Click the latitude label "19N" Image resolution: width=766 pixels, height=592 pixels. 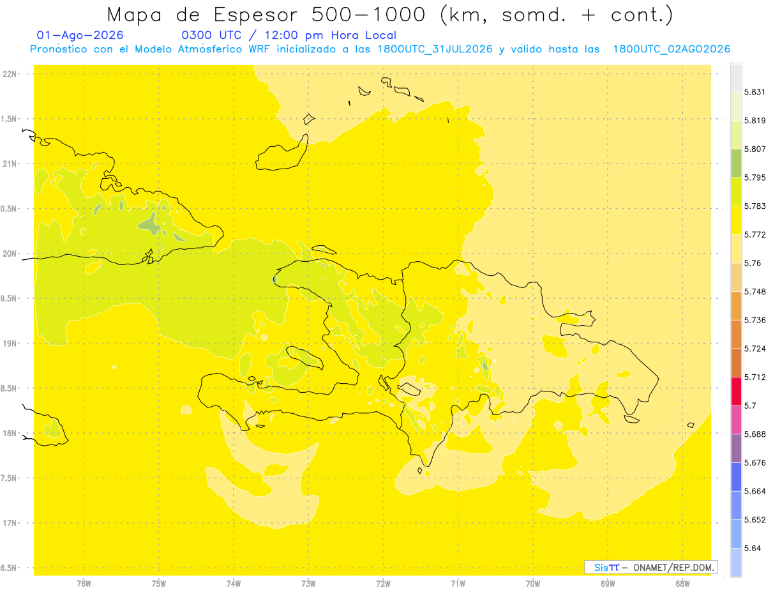pyautogui.click(x=10, y=344)
